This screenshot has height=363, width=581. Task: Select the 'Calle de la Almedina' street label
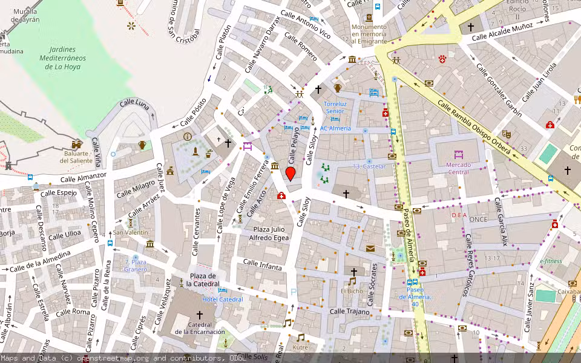(40, 261)
